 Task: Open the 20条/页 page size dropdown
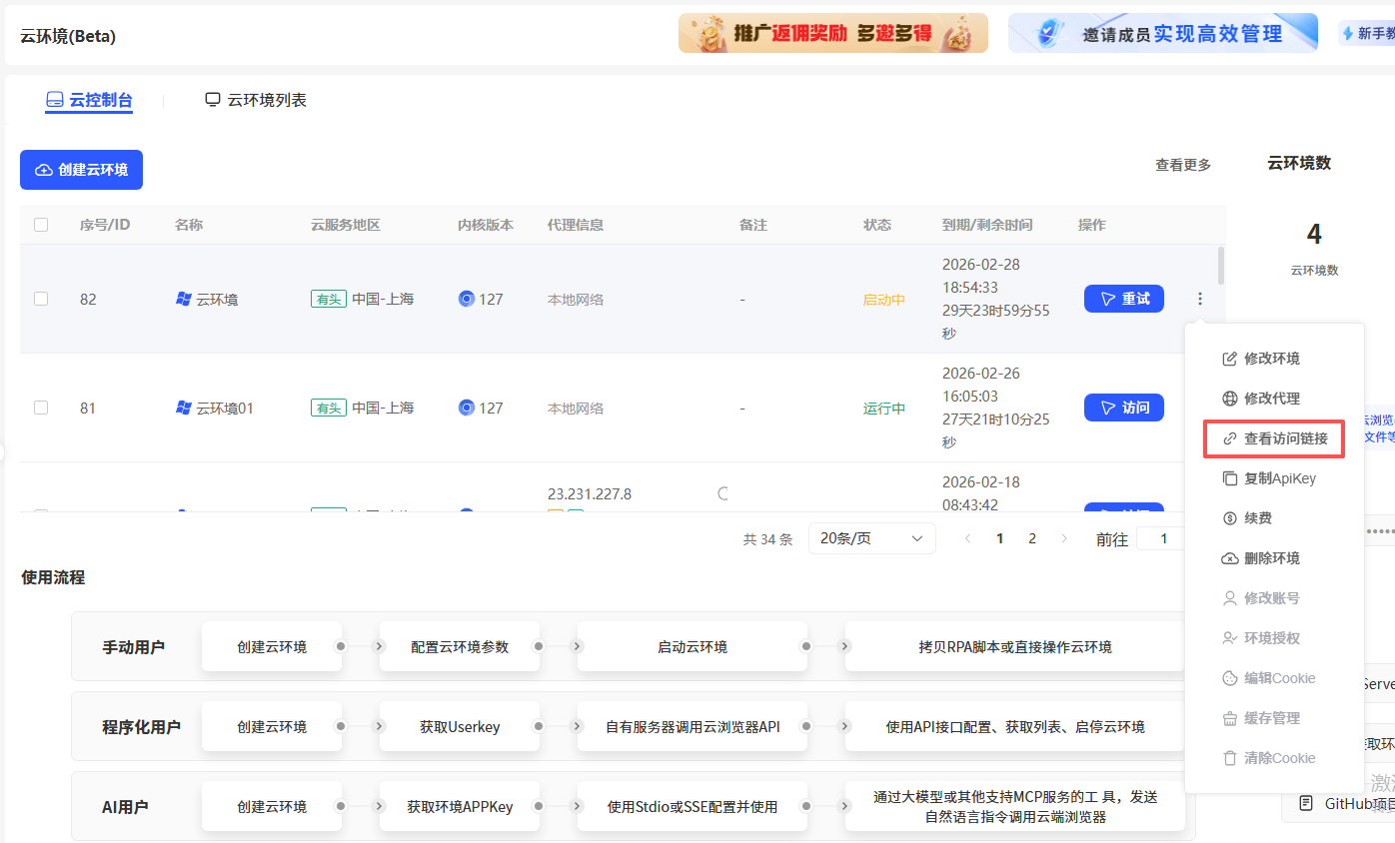tap(871, 538)
